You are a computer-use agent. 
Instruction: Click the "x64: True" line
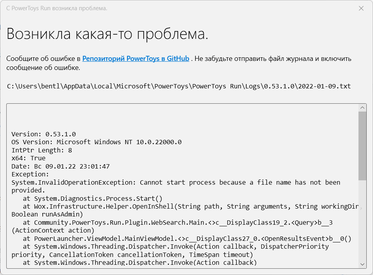(x=28, y=158)
